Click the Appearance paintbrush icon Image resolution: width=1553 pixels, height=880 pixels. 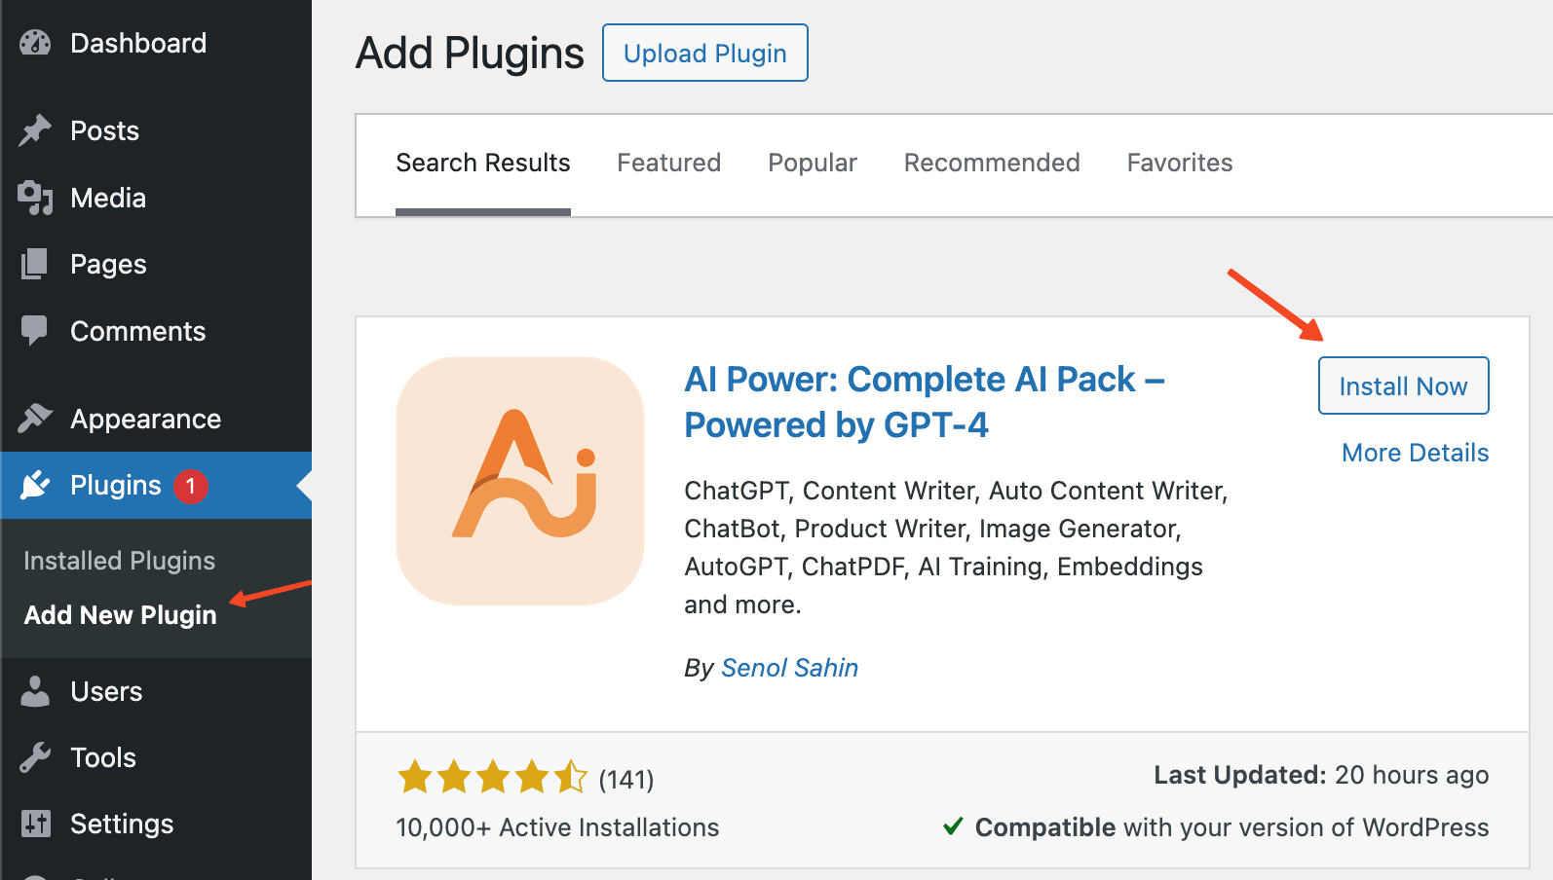(35, 419)
